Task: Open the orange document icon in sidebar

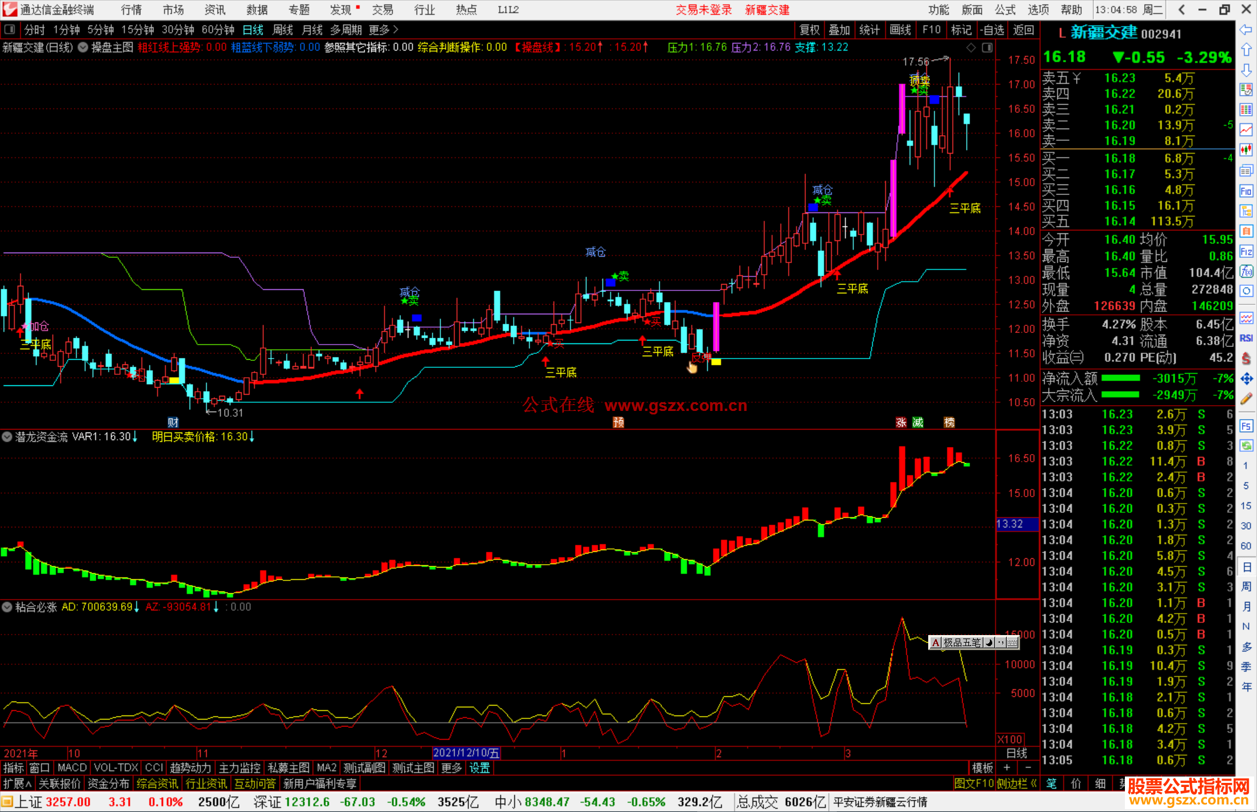Action: pyautogui.click(x=1246, y=231)
